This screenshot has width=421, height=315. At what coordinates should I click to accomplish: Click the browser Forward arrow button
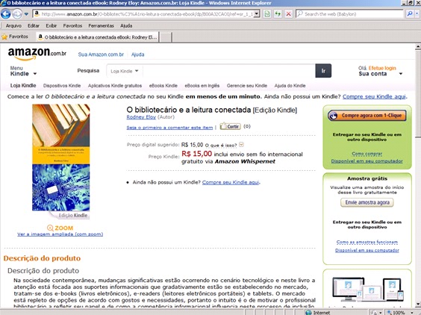click(17, 14)
